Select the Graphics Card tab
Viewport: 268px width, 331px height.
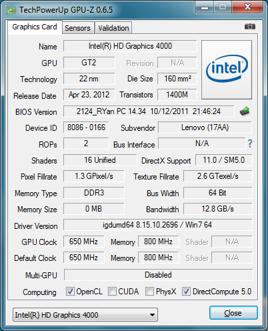pos(35,27)
